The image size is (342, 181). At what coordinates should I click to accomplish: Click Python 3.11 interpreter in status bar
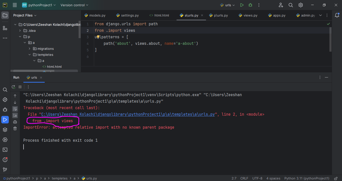pyautogui.click(x=307, y=178)
